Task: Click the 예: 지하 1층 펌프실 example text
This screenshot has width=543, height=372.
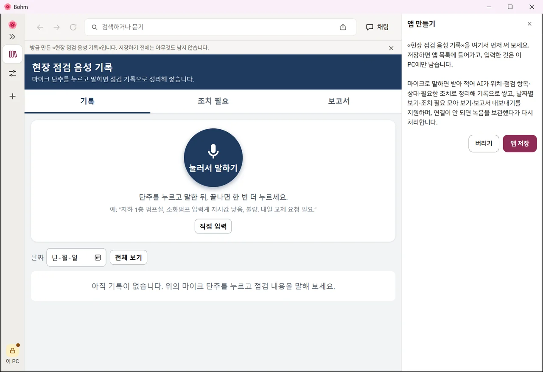Action: pyautogui.click(x=213, y=210)
